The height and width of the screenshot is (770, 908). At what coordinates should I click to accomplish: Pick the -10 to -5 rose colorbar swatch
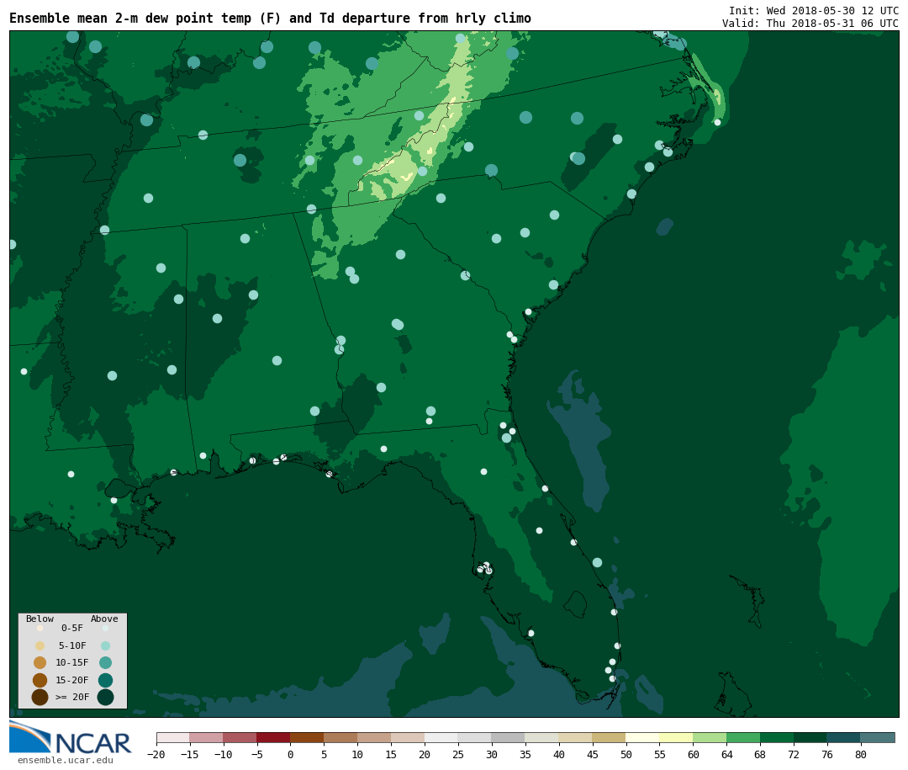[x=240, y=737]
